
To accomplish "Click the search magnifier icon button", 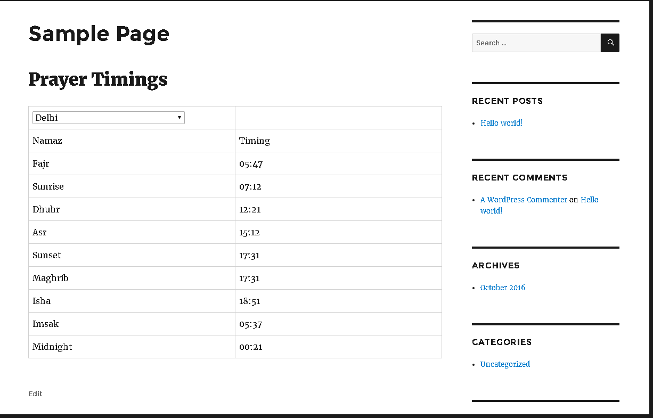I will click(610, 43).
